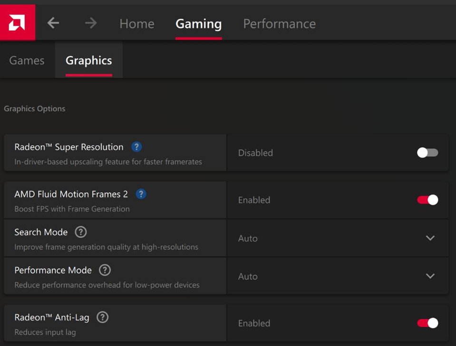Screen dimensions: 456x346
Task: Open the Radeon Super Resolution help tooltip
Action: [x=136, y=147]
